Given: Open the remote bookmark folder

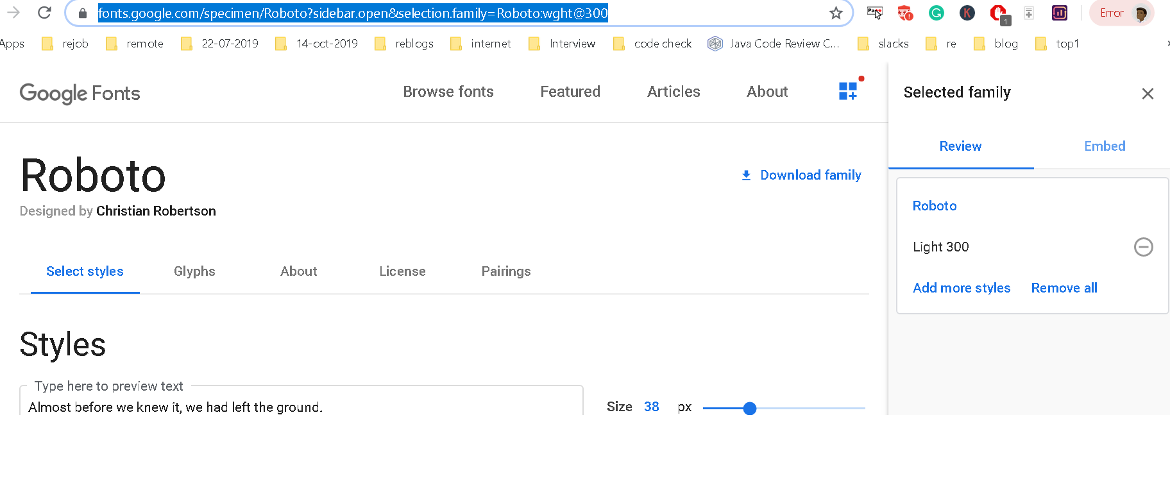Looking at the screenshot, I should 135,44.
